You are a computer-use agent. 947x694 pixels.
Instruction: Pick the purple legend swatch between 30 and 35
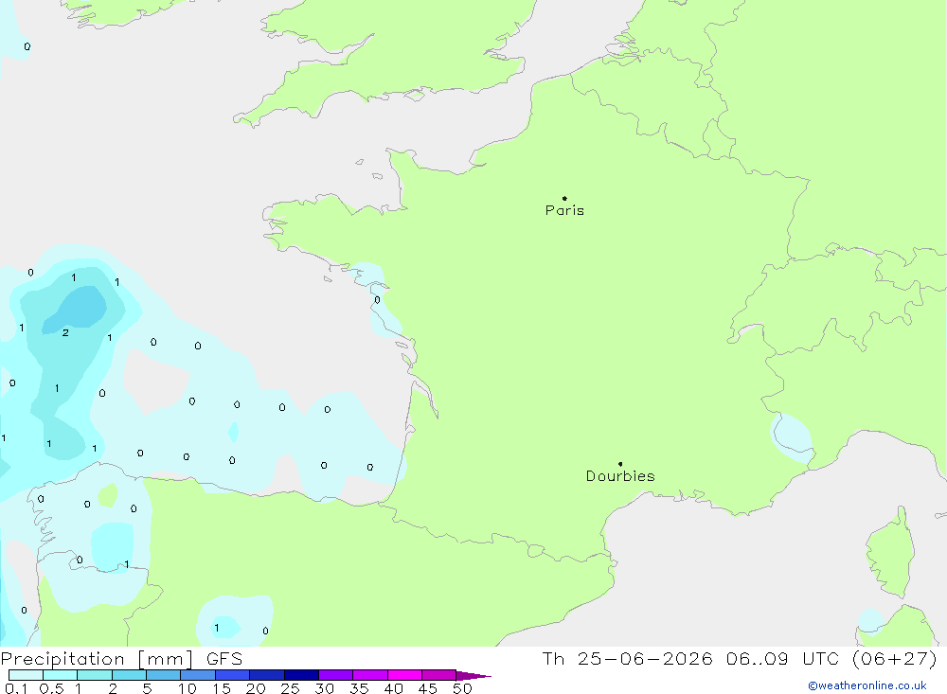pos(335,675)
